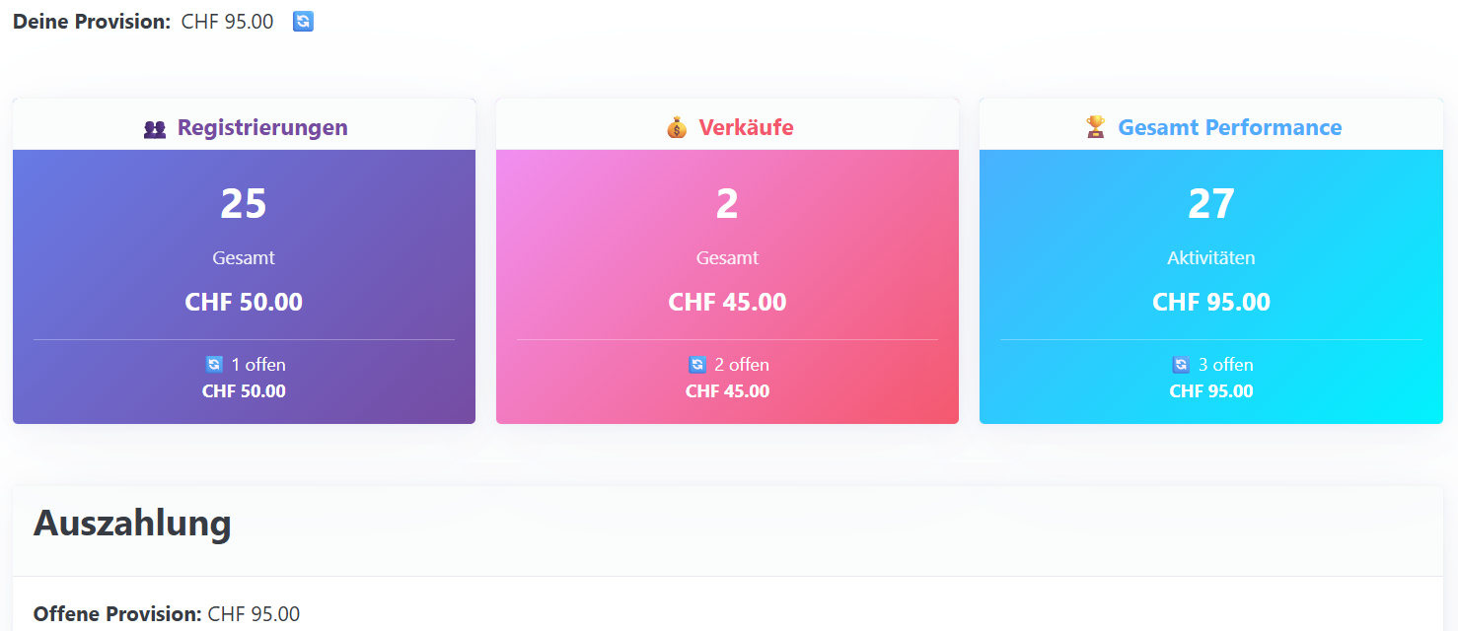Viewport: 1458px width, 631px height.
Task: Select the Registrierungen card heading
Action: (262, 128)
